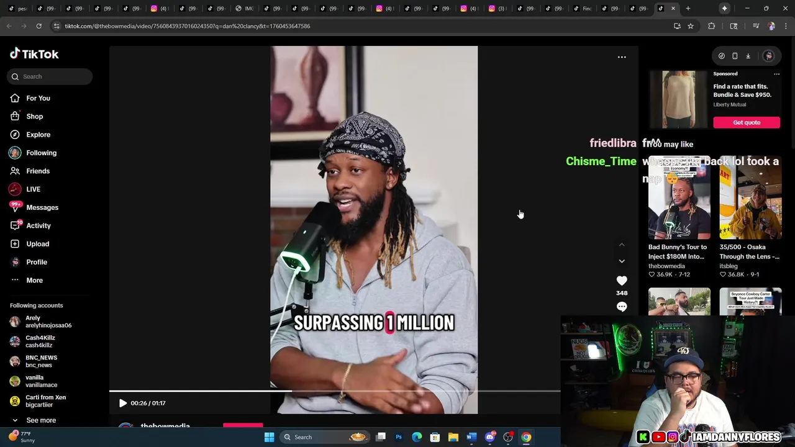Open the TikTok coins icon
This screenshot has width=795, height=447.
pos(722,56)
